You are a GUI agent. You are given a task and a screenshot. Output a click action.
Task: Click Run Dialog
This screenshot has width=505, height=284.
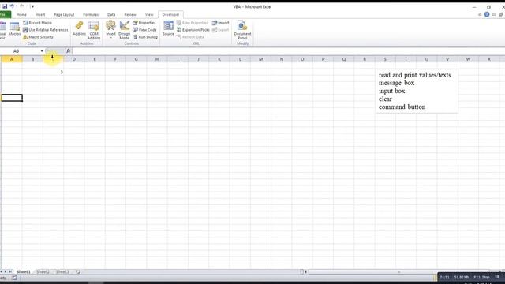145,37
